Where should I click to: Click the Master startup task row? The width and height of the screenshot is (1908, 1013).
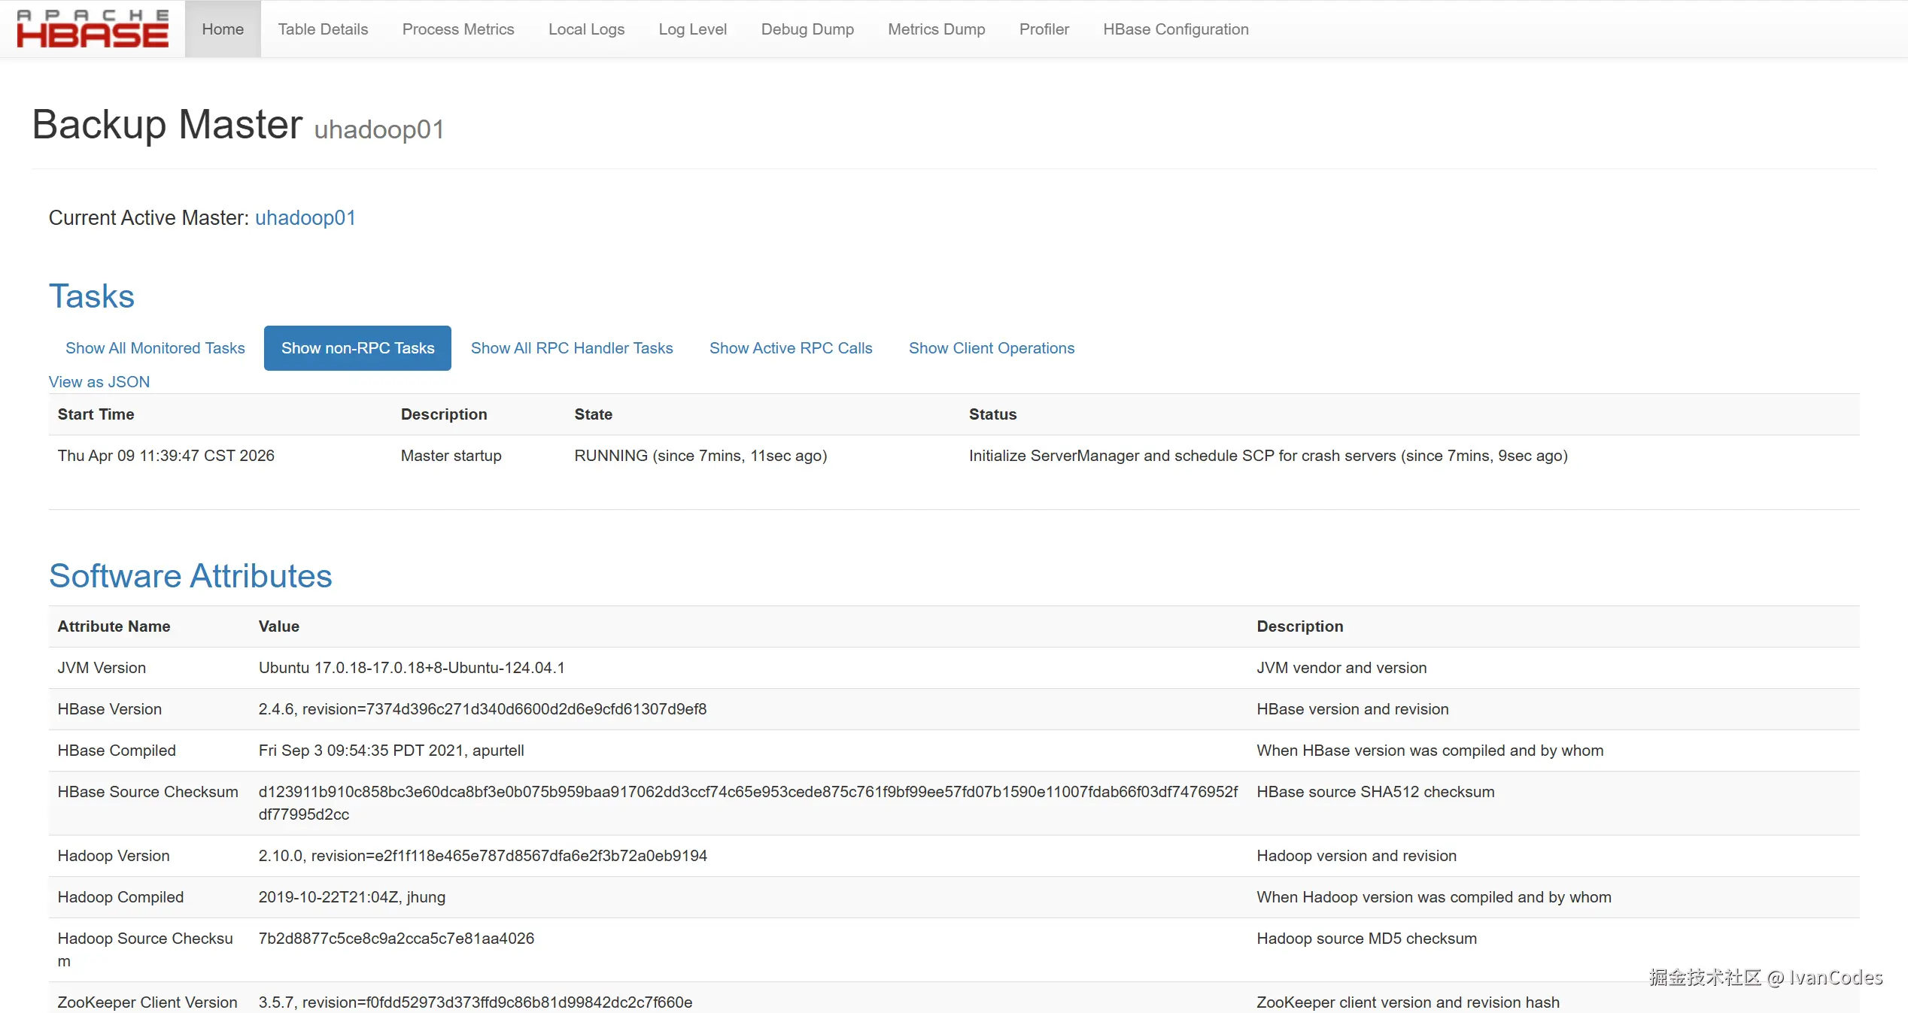(451, 456)
